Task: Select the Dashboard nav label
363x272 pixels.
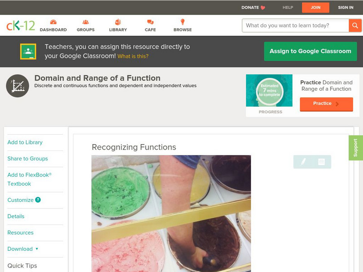Action: click(53, 30)
